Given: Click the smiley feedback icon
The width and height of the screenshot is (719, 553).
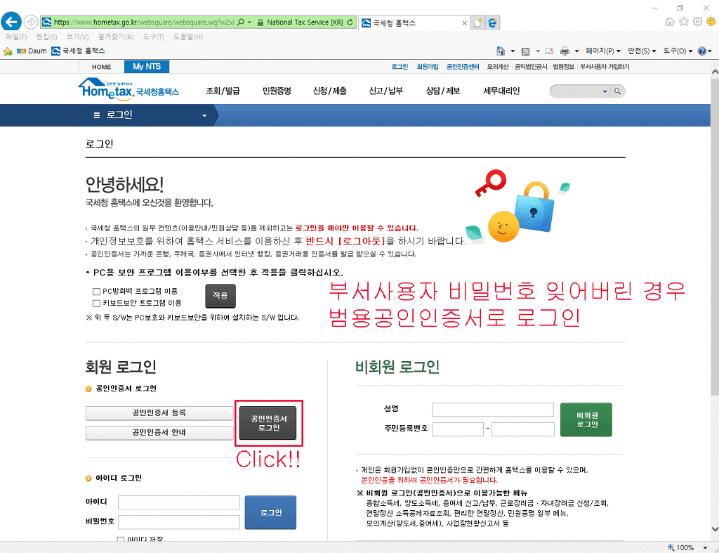Looking at the screenshot, I should pos(711,22).
